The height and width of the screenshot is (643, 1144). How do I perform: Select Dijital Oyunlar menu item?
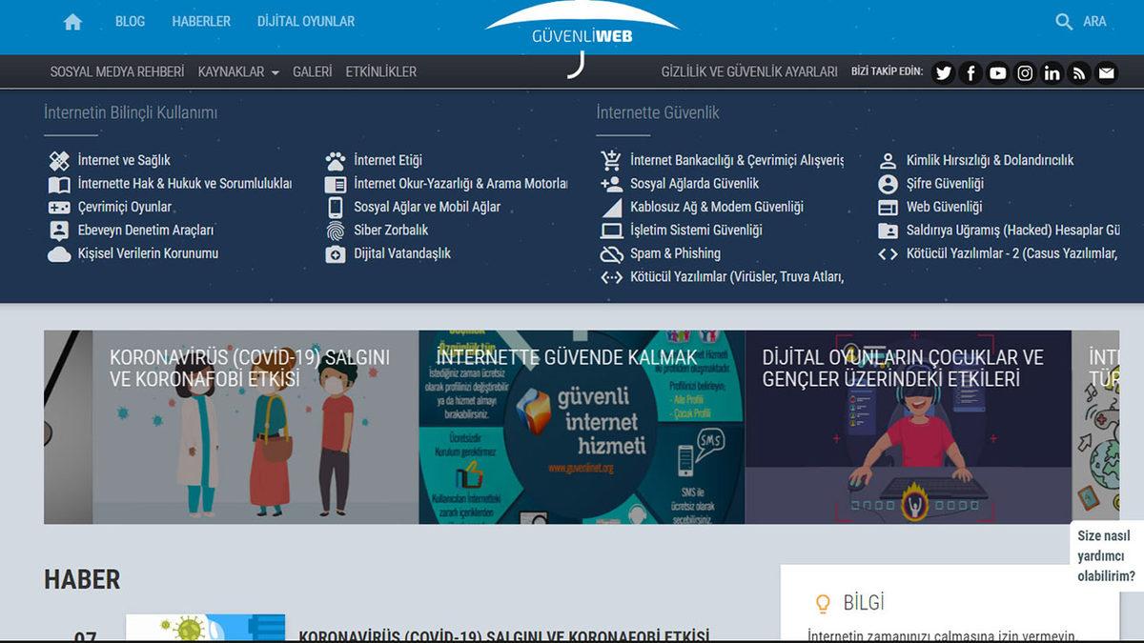(x=306, y=21)
